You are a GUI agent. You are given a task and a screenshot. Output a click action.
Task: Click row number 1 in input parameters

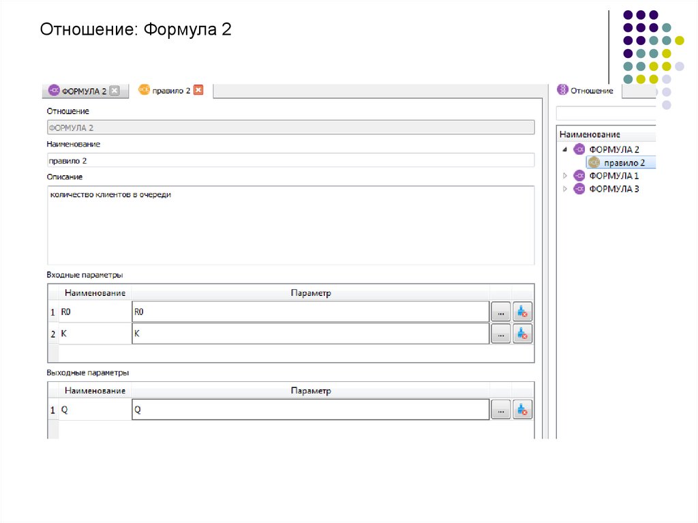point(53,312)
